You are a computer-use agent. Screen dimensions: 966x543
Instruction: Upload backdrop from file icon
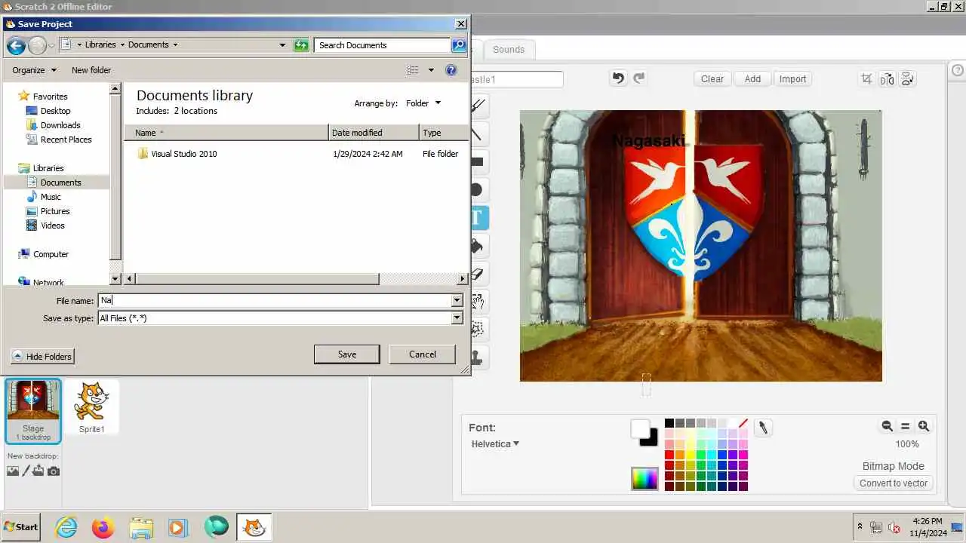(38, 471)
